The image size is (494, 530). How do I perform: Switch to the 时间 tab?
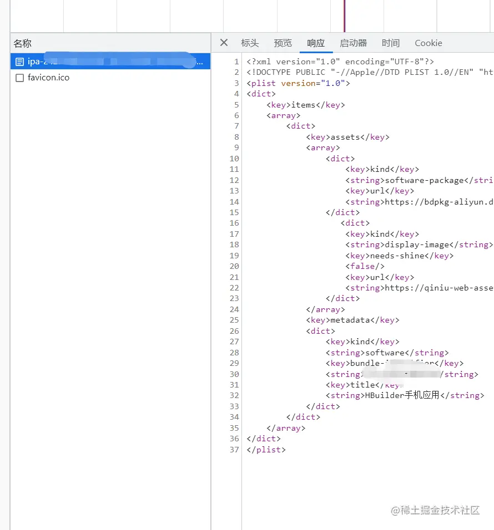tap(390, 43)
